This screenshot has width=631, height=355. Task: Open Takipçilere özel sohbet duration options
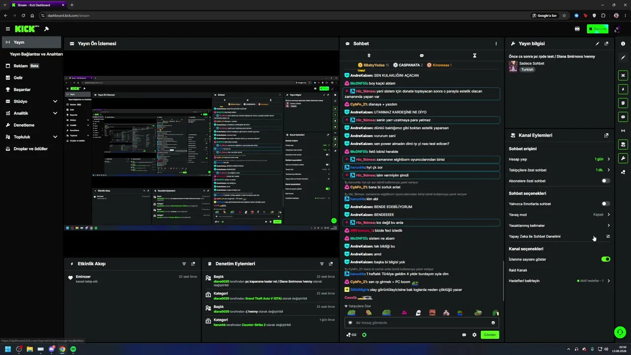[560, 170]
